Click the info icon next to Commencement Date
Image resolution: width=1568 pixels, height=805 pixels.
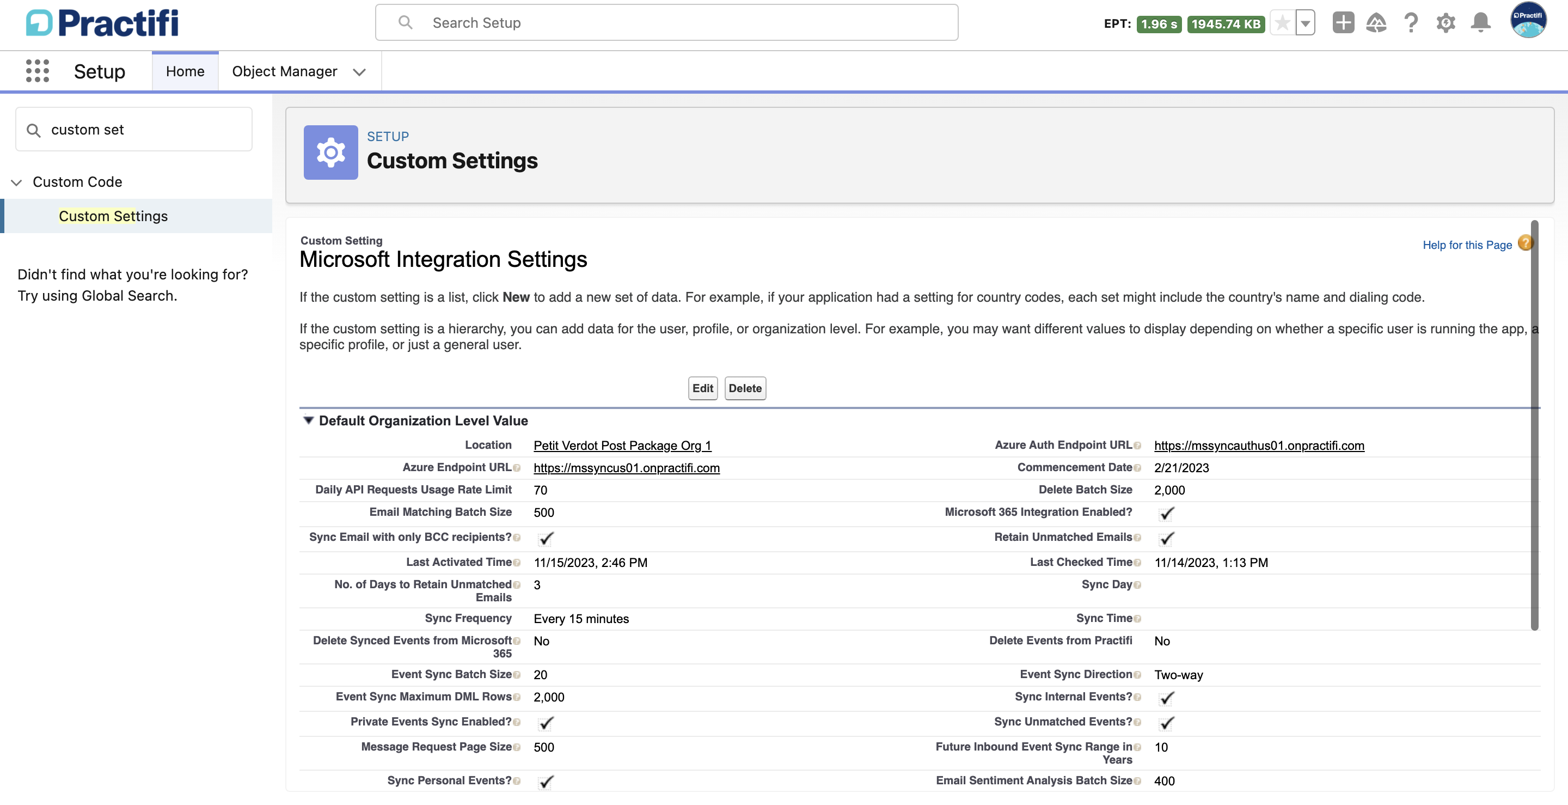coord(1137,468)
